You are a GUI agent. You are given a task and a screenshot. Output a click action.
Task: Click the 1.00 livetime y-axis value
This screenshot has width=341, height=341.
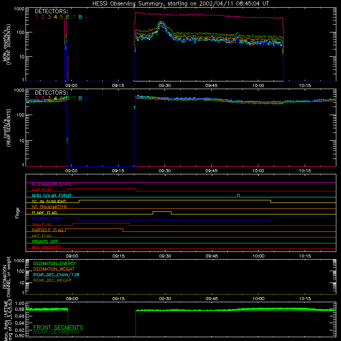click(19, 303)
